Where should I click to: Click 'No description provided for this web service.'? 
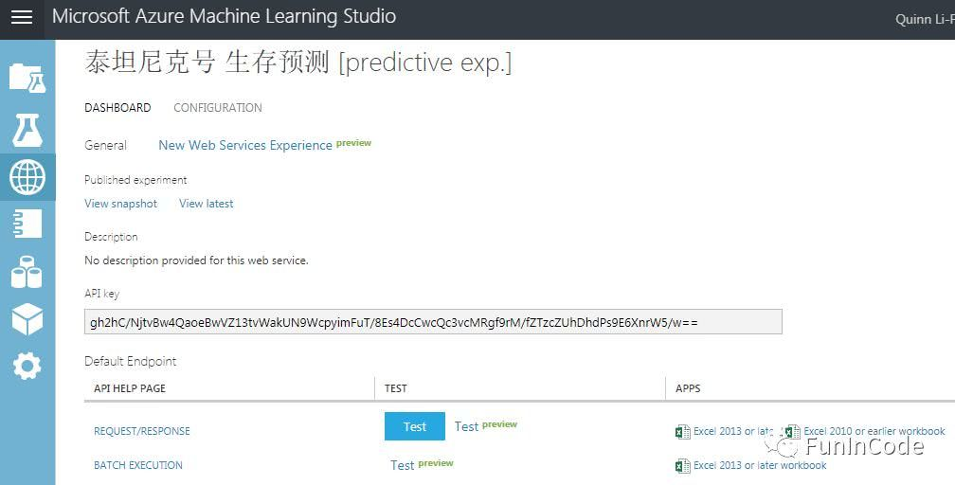[196, 260]
